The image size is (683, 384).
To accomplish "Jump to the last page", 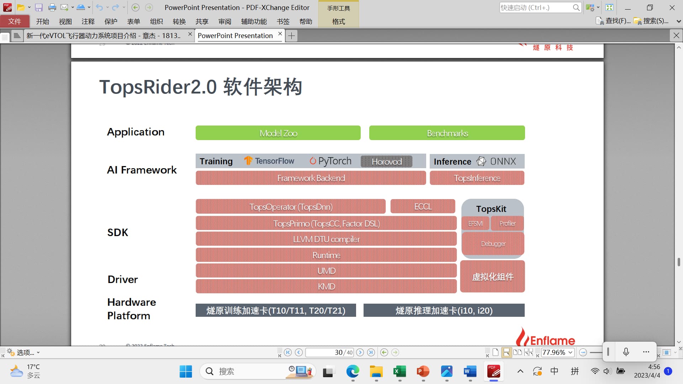I will 371,352.
